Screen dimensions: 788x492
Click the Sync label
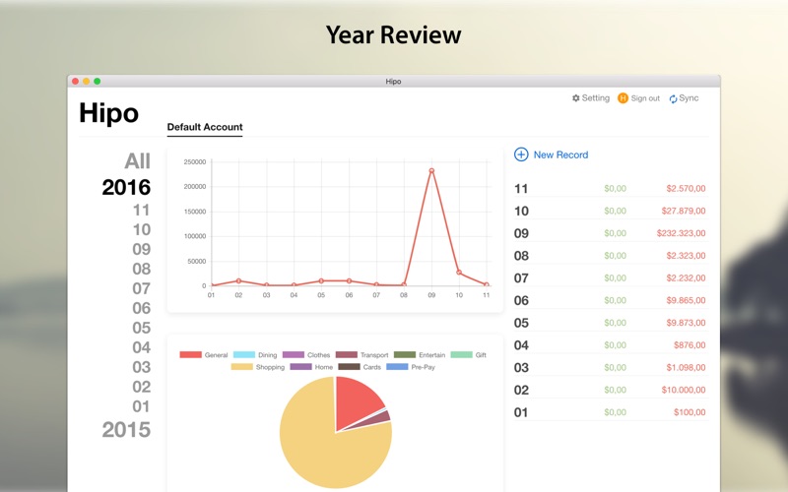(x=689, y=97)
